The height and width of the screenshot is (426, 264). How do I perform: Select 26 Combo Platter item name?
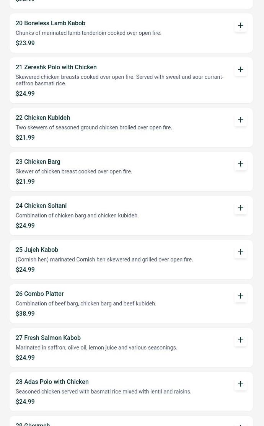pyautogui.click(x=40, y=294)
